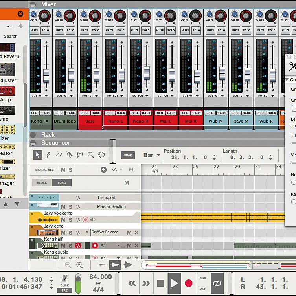The width and height of the screenshot is (296, 296).
Task: Mute the Kong FX mixer channel
Action: point(34,30)
